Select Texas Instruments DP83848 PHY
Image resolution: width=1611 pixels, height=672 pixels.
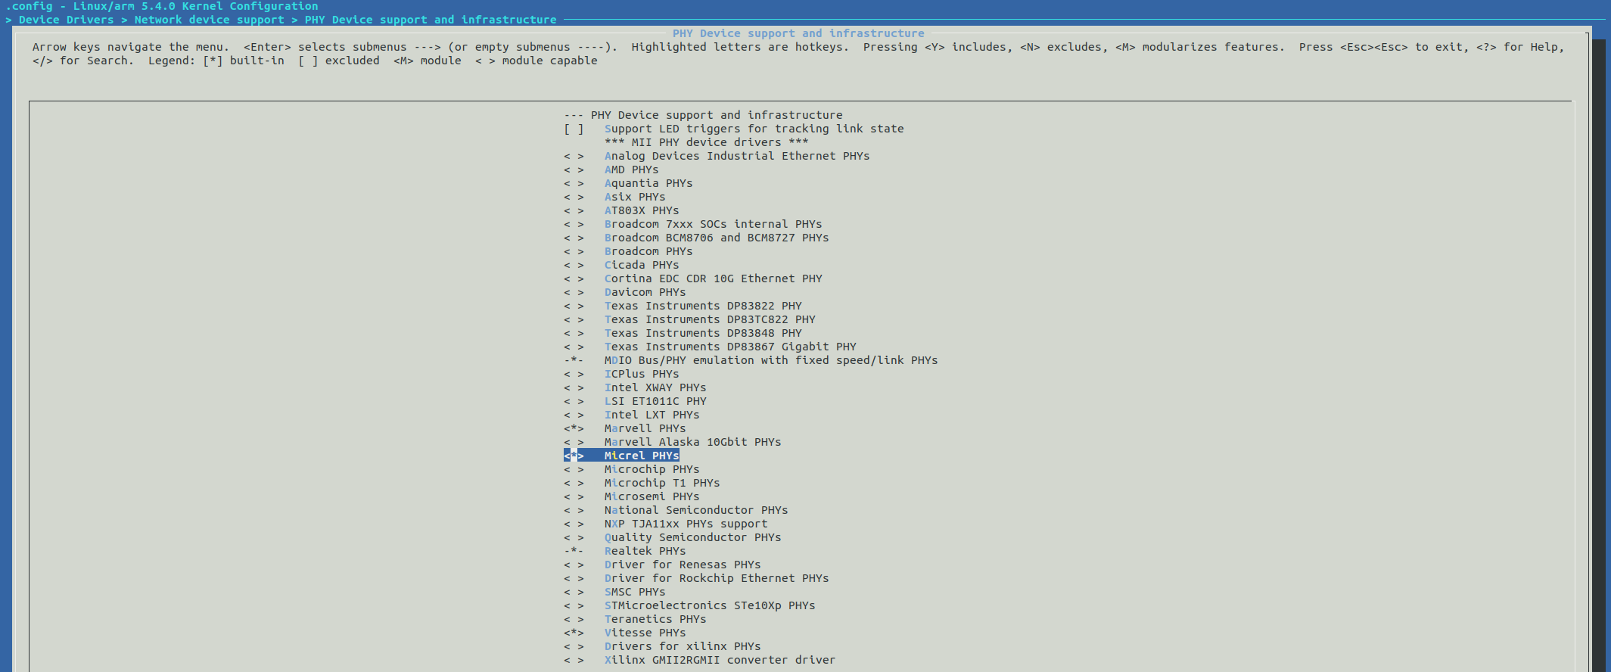pyautogui.click(x=683, y=333)
